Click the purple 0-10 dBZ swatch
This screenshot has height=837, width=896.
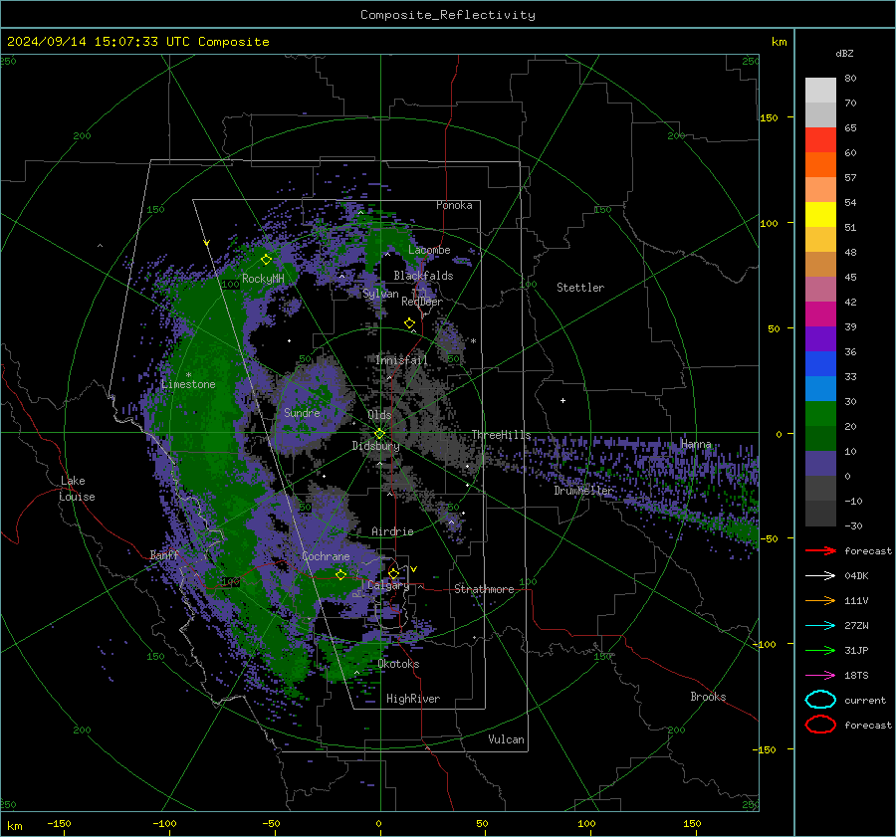[x=820, y=464]
